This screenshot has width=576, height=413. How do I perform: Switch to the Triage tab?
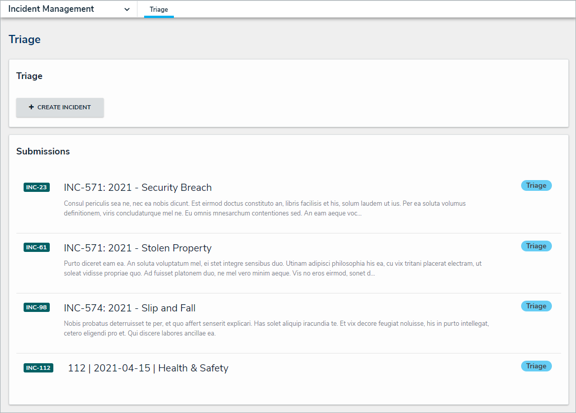pyautogui.click(x=158, y=9)
